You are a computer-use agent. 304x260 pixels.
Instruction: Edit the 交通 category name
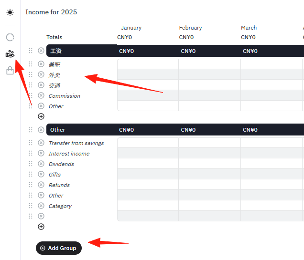pyautogui.click(x=54, y=85)
